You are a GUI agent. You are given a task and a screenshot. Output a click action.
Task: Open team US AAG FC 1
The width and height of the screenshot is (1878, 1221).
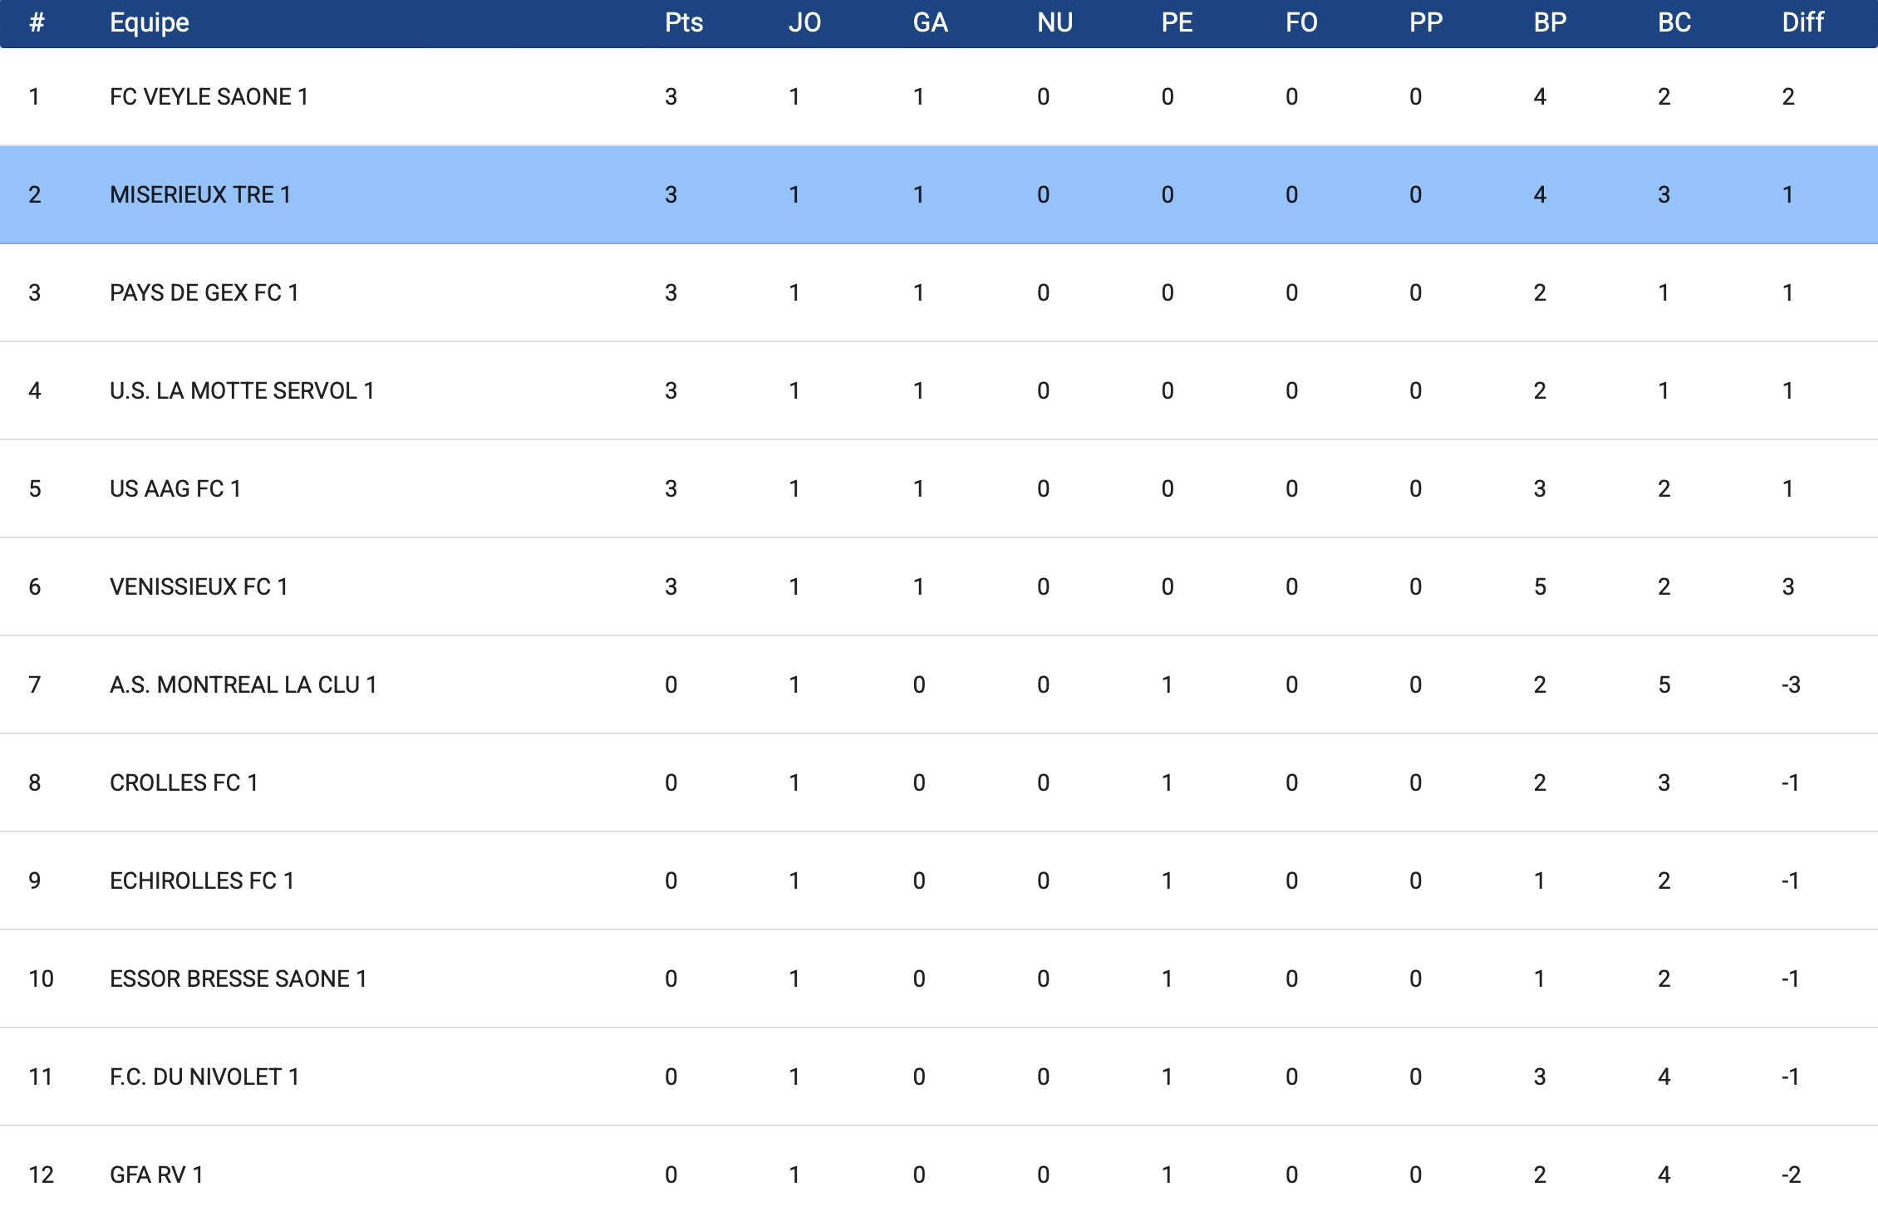pyautogui.click(x=175, y=489)
